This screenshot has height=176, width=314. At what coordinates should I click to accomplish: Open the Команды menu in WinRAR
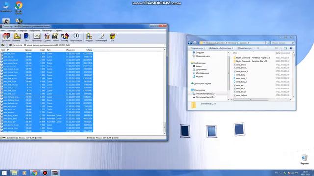point(12,31)
